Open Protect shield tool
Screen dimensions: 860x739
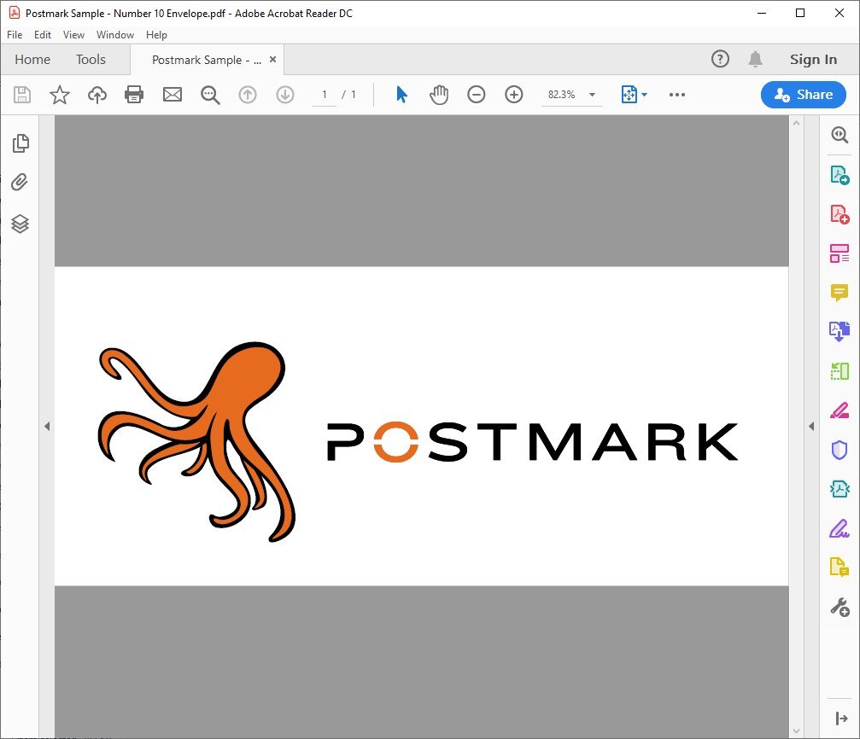click(840, 450)
